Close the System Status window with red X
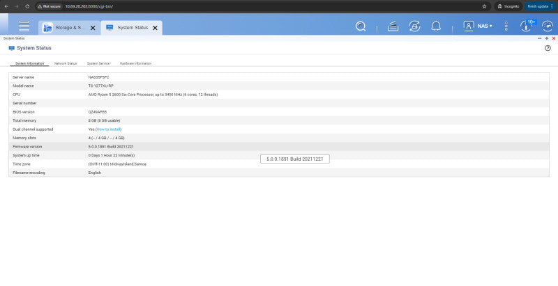This screenshot has height=286, width=558. 554,38
